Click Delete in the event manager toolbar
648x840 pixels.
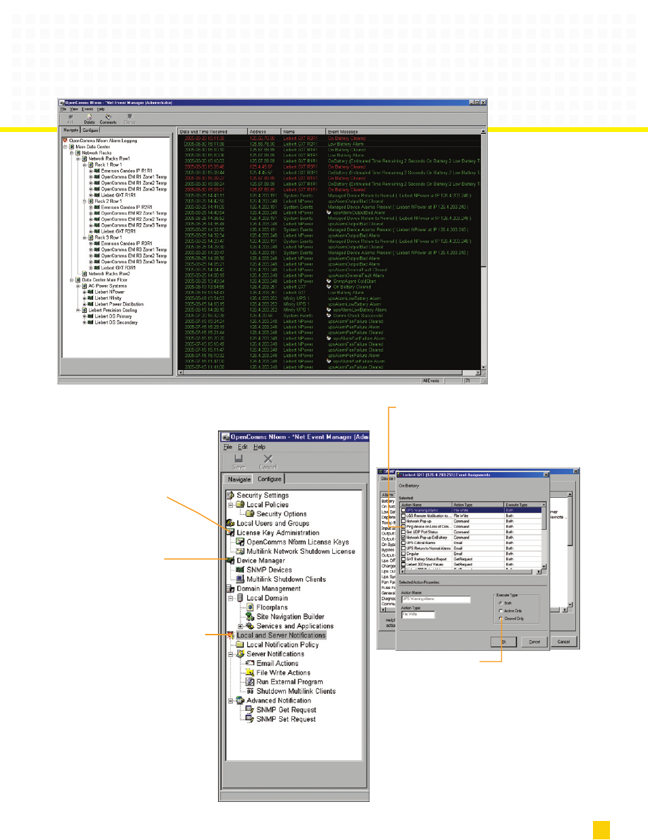90,119
